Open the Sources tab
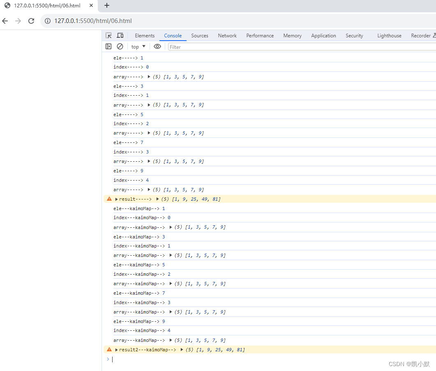 click(200, 36)
